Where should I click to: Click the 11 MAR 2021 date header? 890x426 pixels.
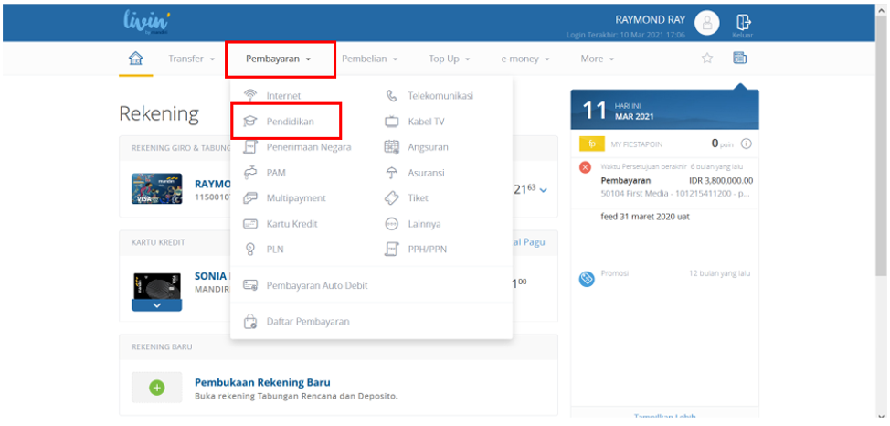[x=664, y=110]
